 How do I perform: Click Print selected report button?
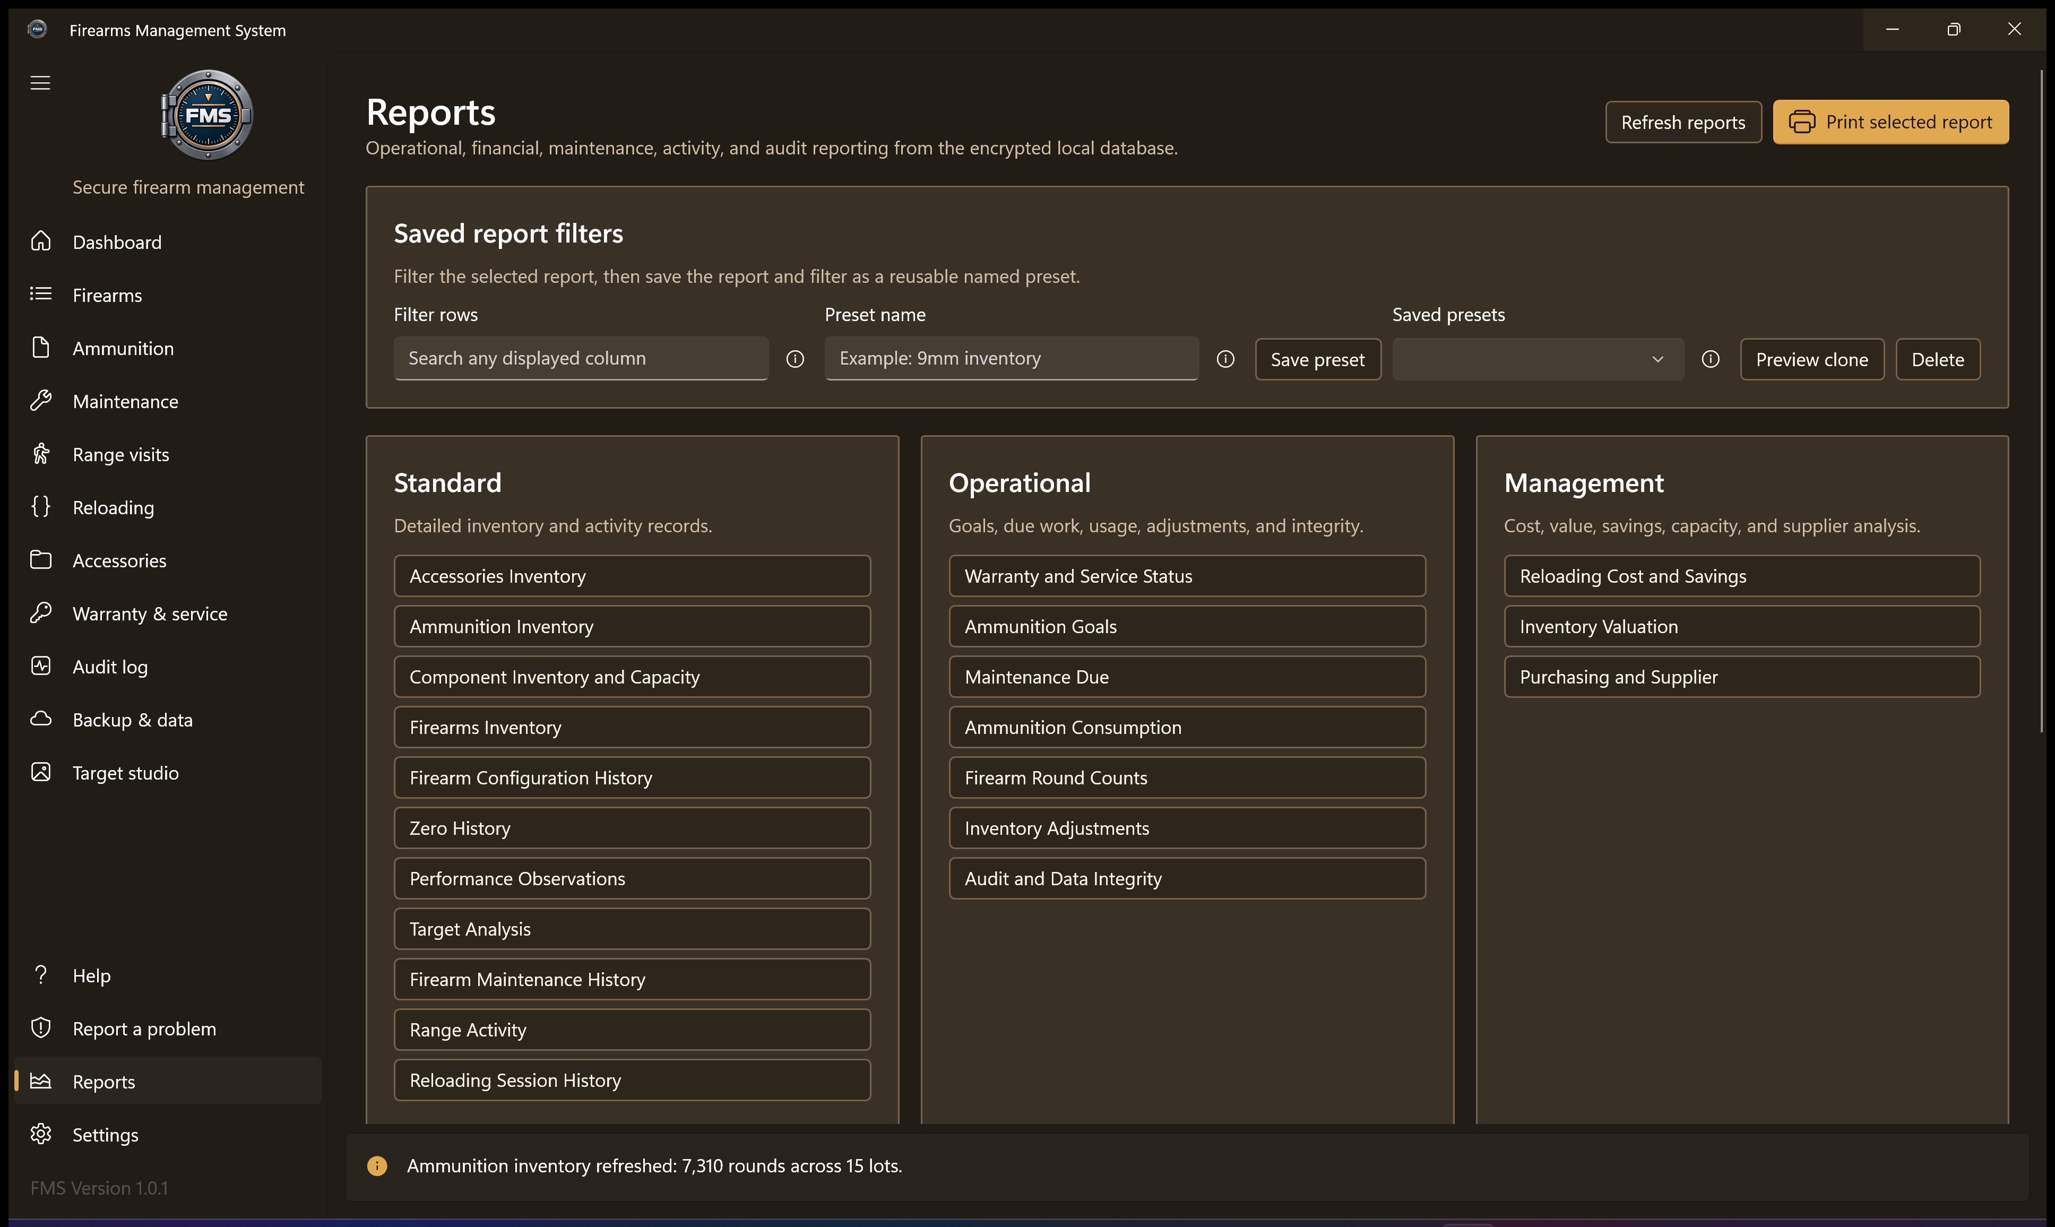point(1890,123)
